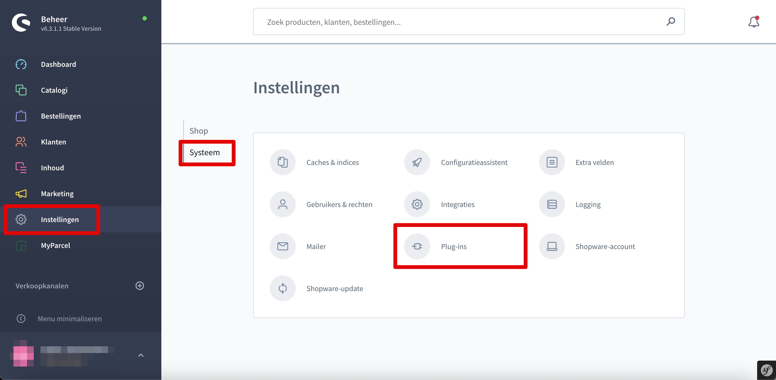The height and width of the screenshot is (380, 776).
Task: Open the notifications bell
Action: tap(753, 22)
